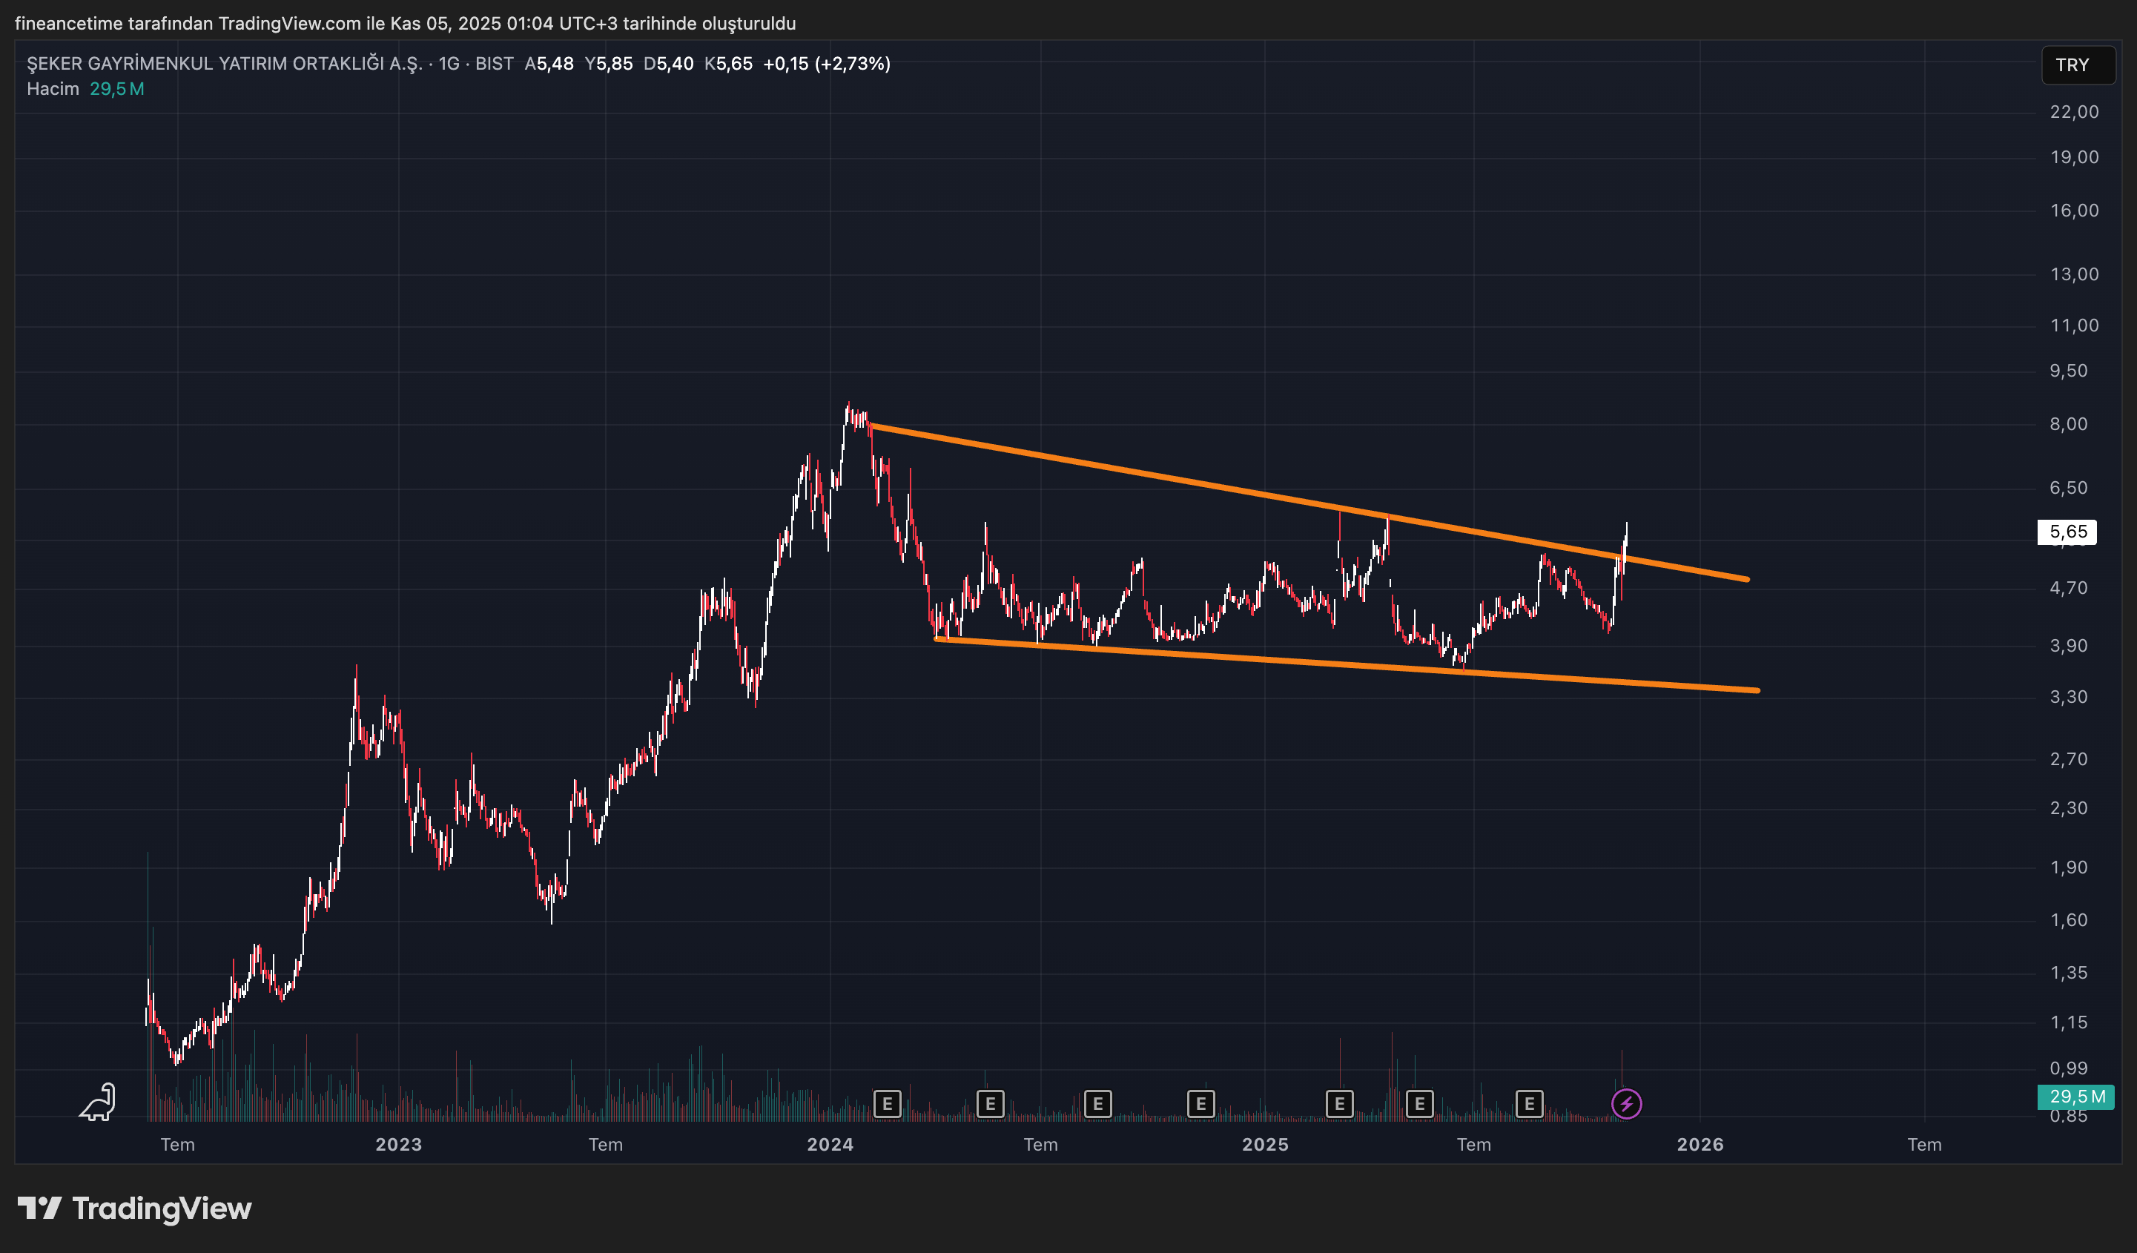This screenshot has width=2137, height=1253.
Task: Click the TradingView.com link in header caption
Action: (x=289, y=23)
